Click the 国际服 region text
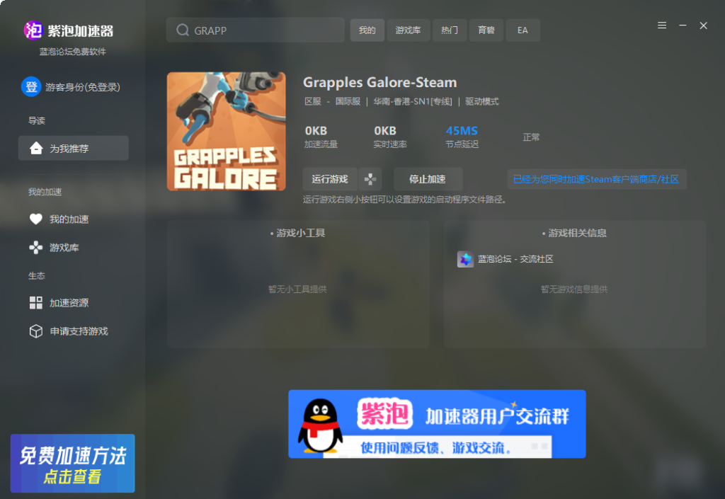The width and height of the screenshot is (725, 499). (348, 102)
